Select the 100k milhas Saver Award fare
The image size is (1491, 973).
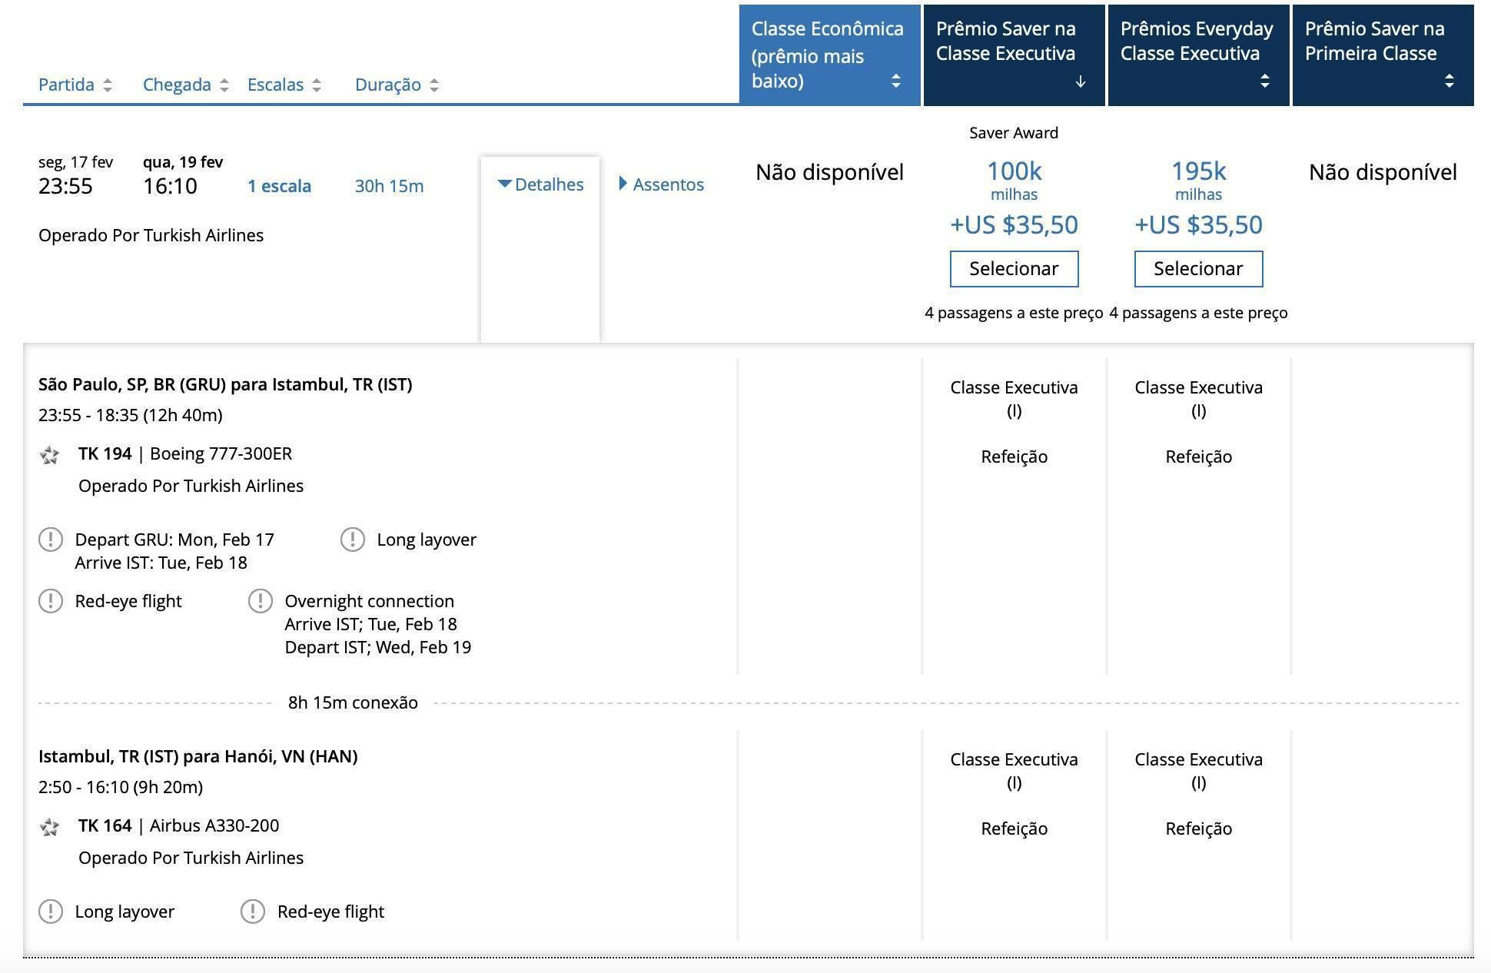[1014, 269]
